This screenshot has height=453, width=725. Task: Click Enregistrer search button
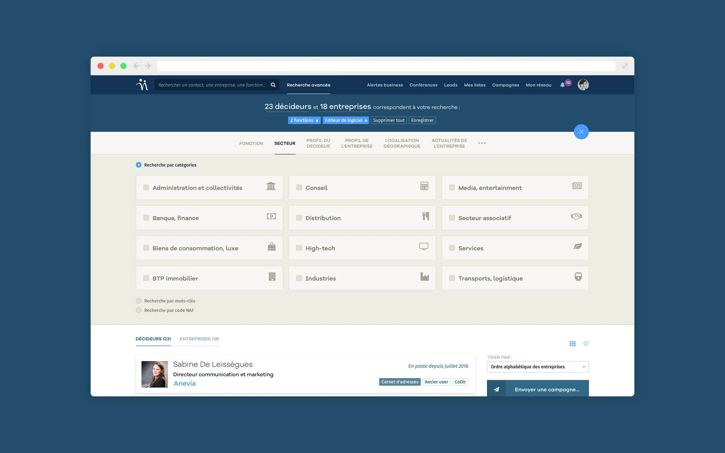(x=422, y=121)
